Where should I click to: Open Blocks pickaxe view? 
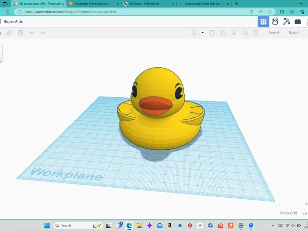[286, 22]
